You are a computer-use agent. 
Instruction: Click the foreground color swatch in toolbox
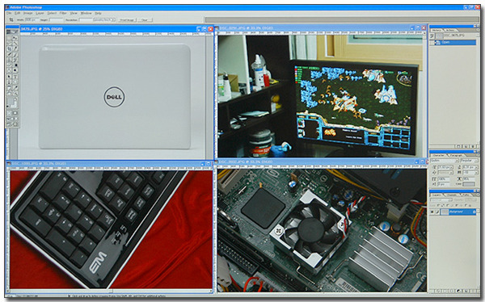10,100
